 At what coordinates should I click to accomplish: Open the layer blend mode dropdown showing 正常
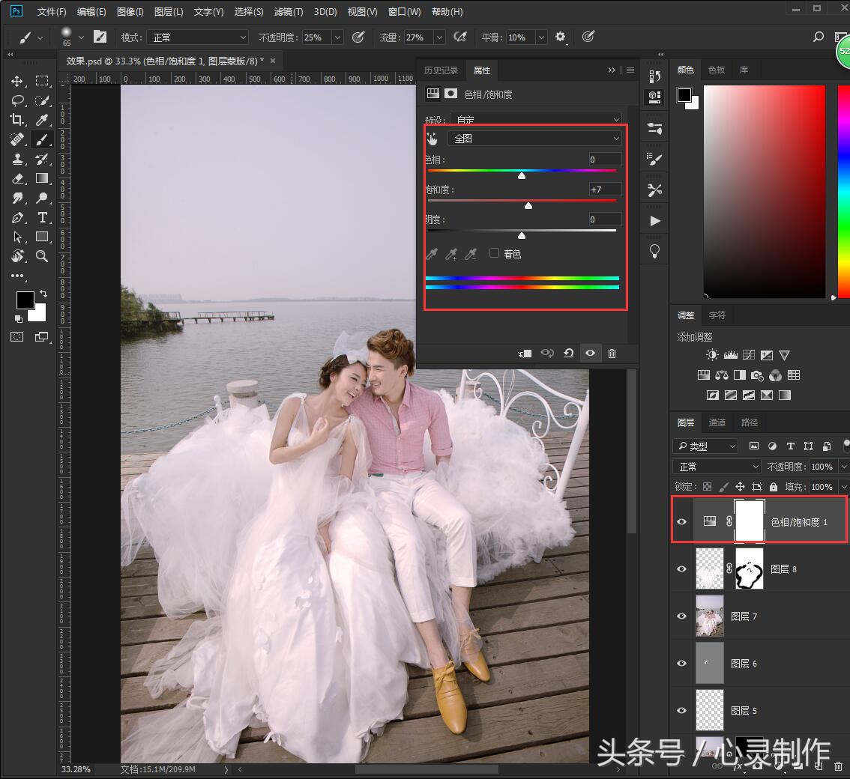tap(716, 466)
